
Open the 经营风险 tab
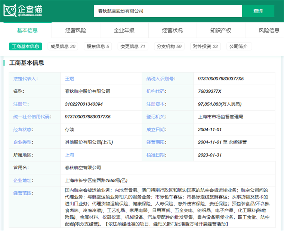tap(75, 31)
